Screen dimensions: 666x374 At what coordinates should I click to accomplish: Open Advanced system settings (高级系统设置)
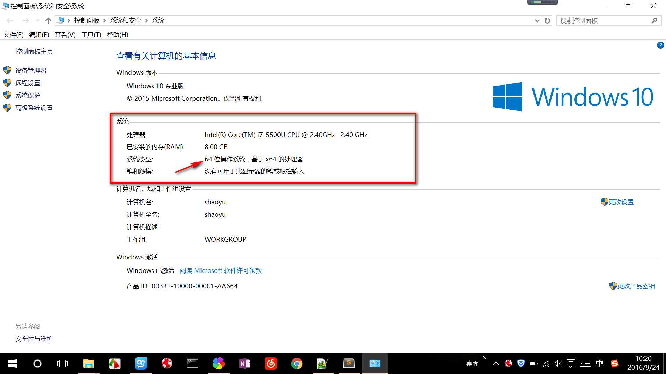point(34,108)
